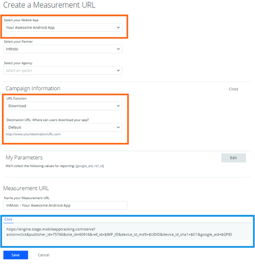Edit My Parameters
255x265 pixels.
[233, 158]
